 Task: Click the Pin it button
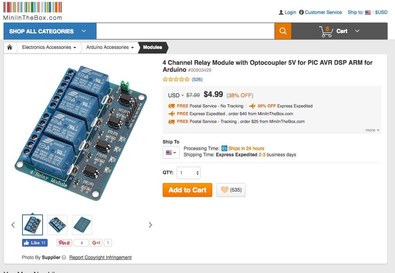[x=64, y=243]
